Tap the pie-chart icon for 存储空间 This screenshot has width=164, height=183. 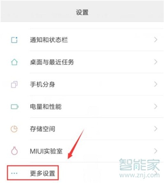click(14, 129)
